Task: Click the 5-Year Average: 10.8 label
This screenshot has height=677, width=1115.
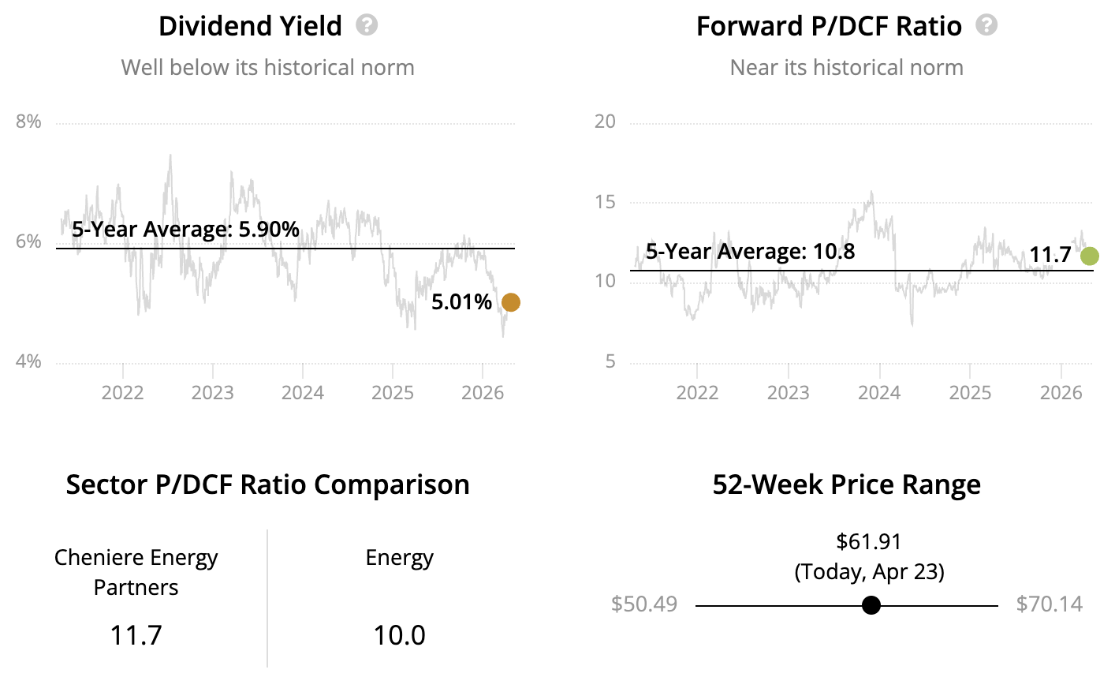Action: pyautogui.click(x=750, y=252)
